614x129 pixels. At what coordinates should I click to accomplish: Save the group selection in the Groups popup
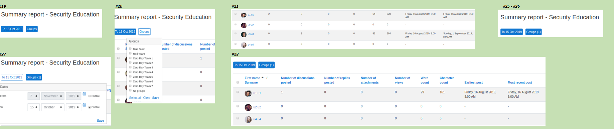[156, 98]
